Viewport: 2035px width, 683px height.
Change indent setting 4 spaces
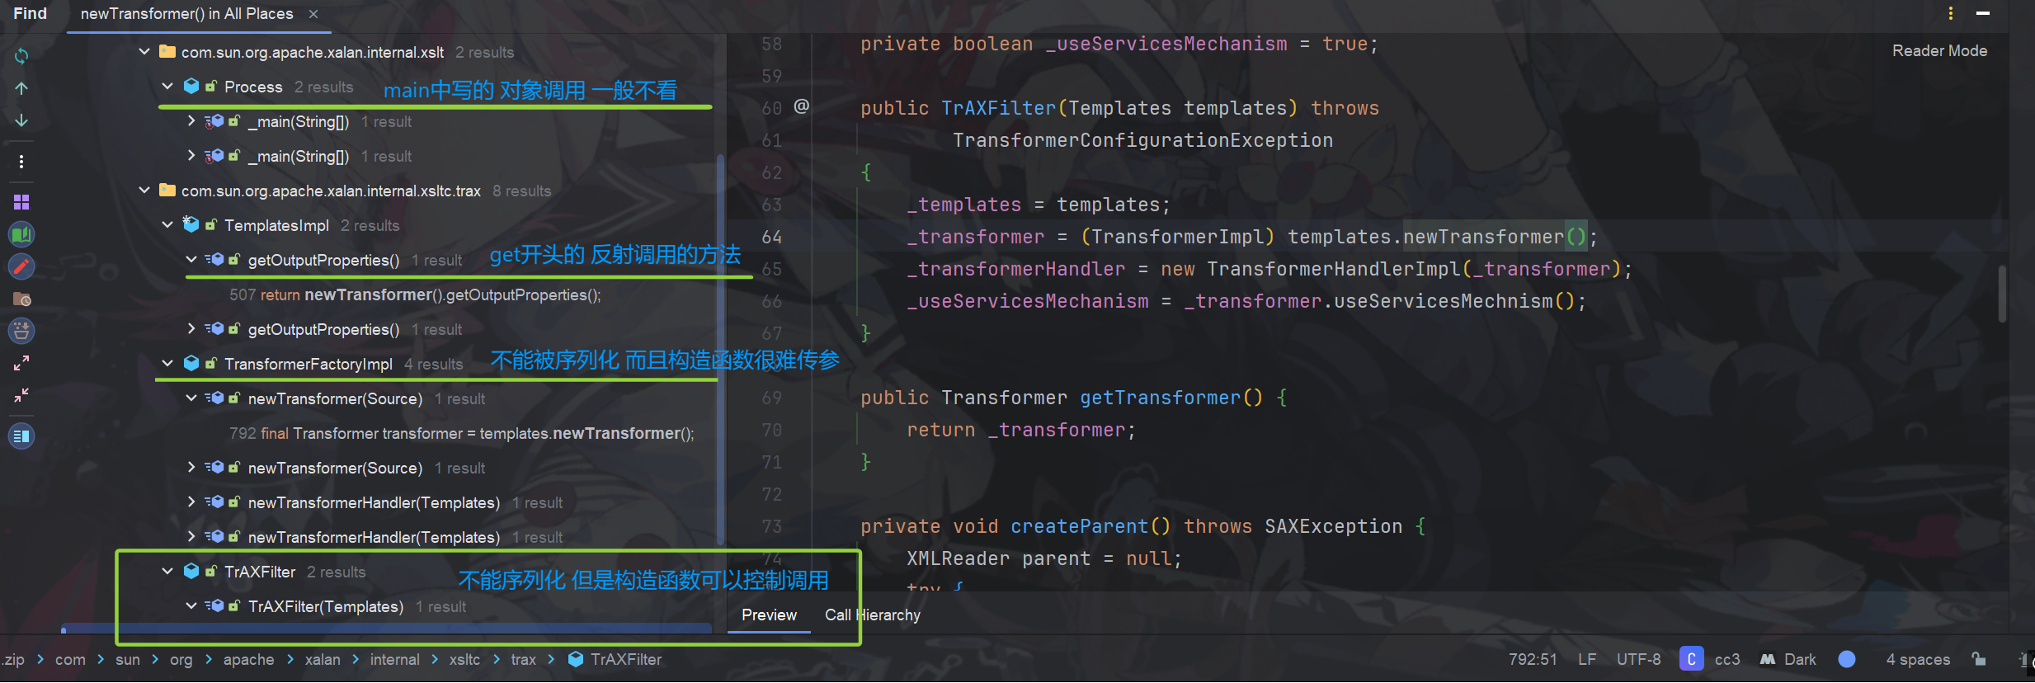1918,659
